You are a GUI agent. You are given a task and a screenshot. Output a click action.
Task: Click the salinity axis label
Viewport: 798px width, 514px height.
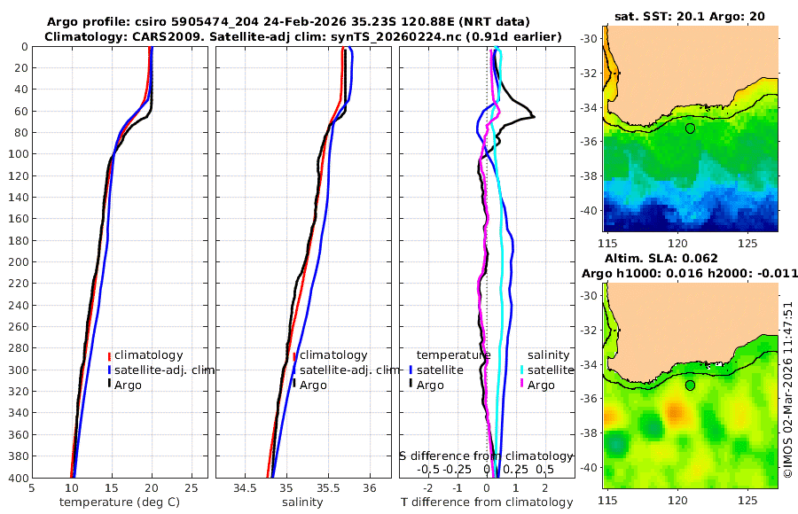[302, 502]
